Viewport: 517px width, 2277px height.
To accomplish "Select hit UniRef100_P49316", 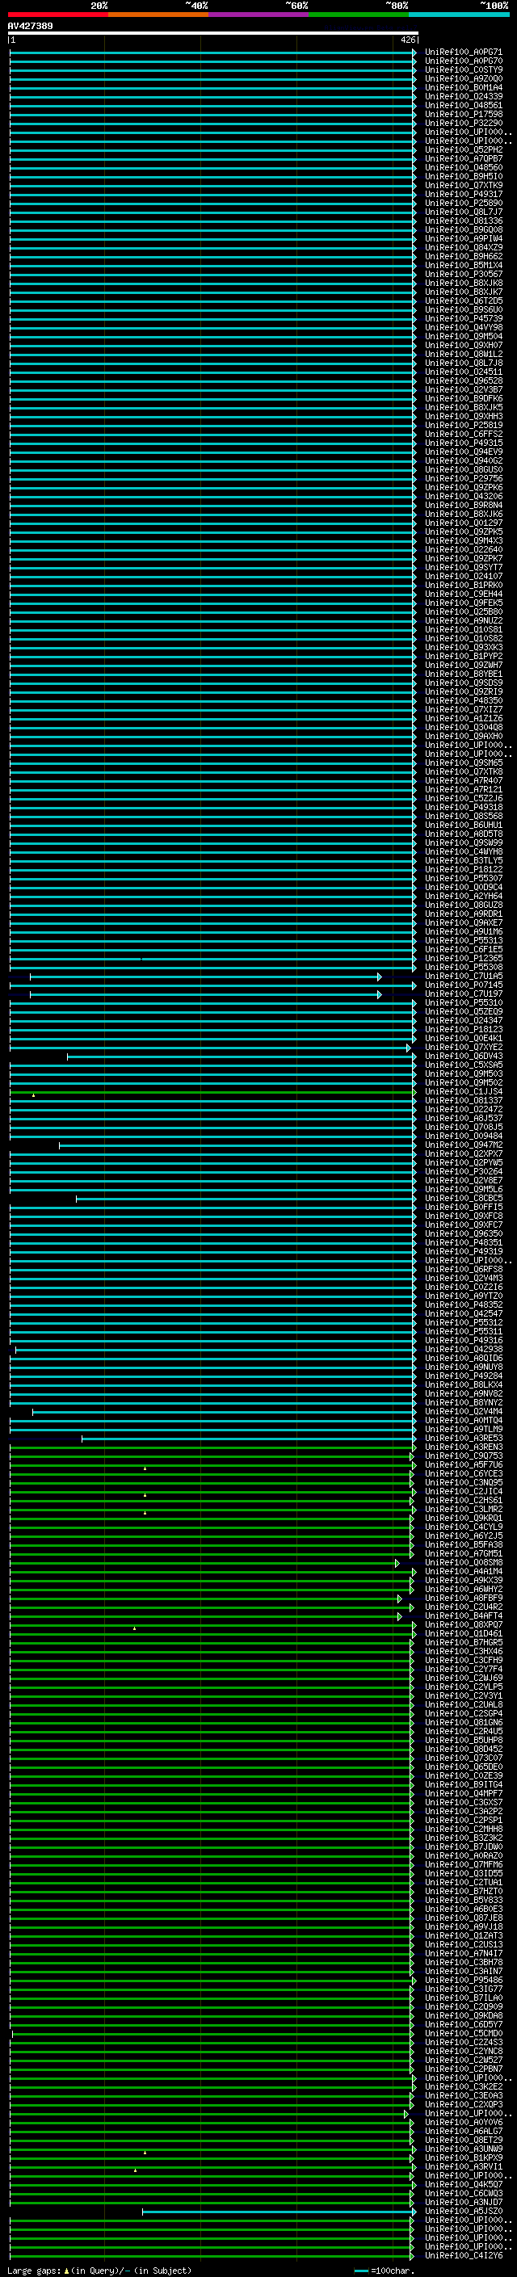I will click(464, 1340).
